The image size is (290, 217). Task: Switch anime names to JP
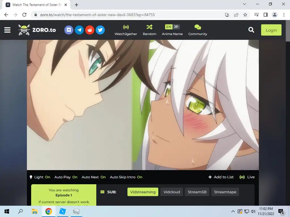pyautogui.click(x=176, y=27)
